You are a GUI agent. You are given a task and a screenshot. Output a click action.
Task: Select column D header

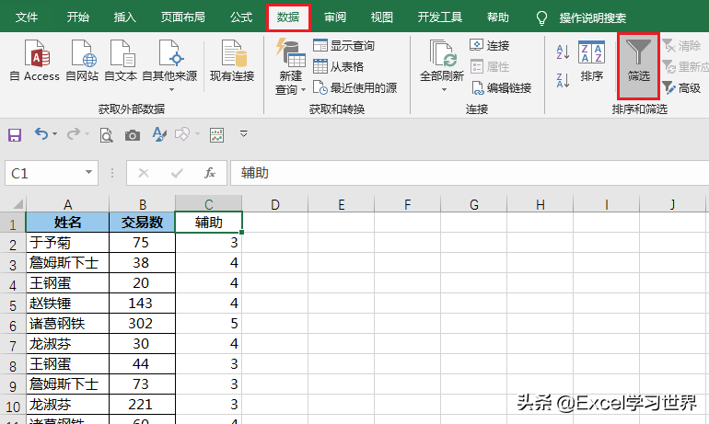(x=275, y=204)
